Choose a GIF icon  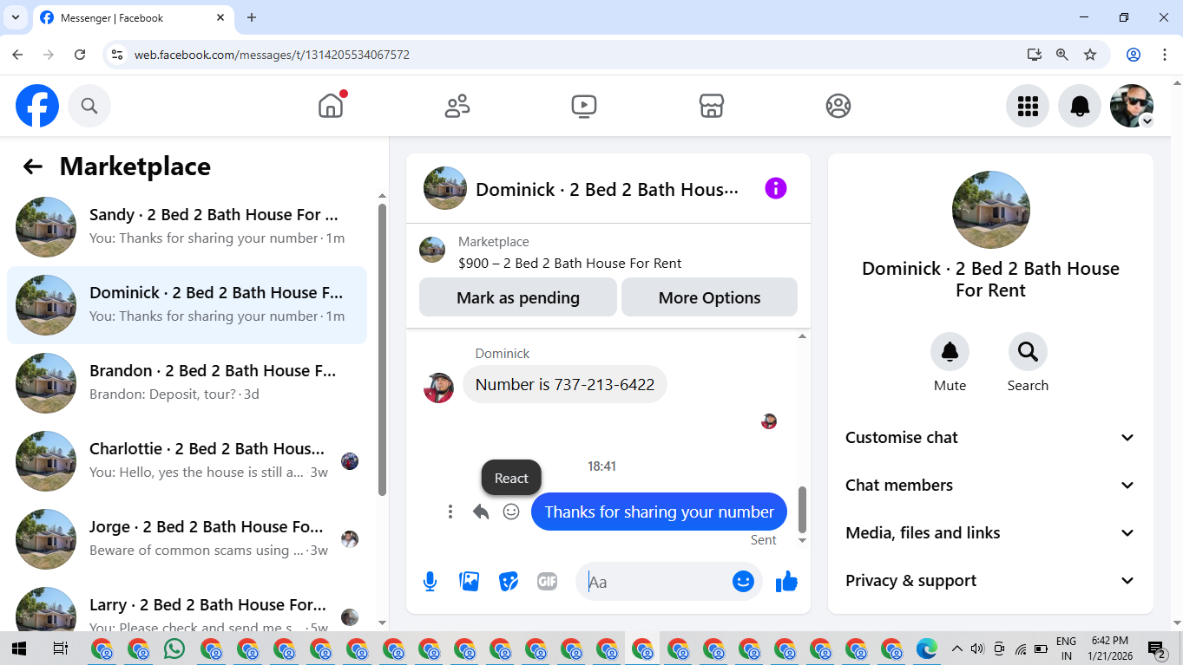point(547,582)
